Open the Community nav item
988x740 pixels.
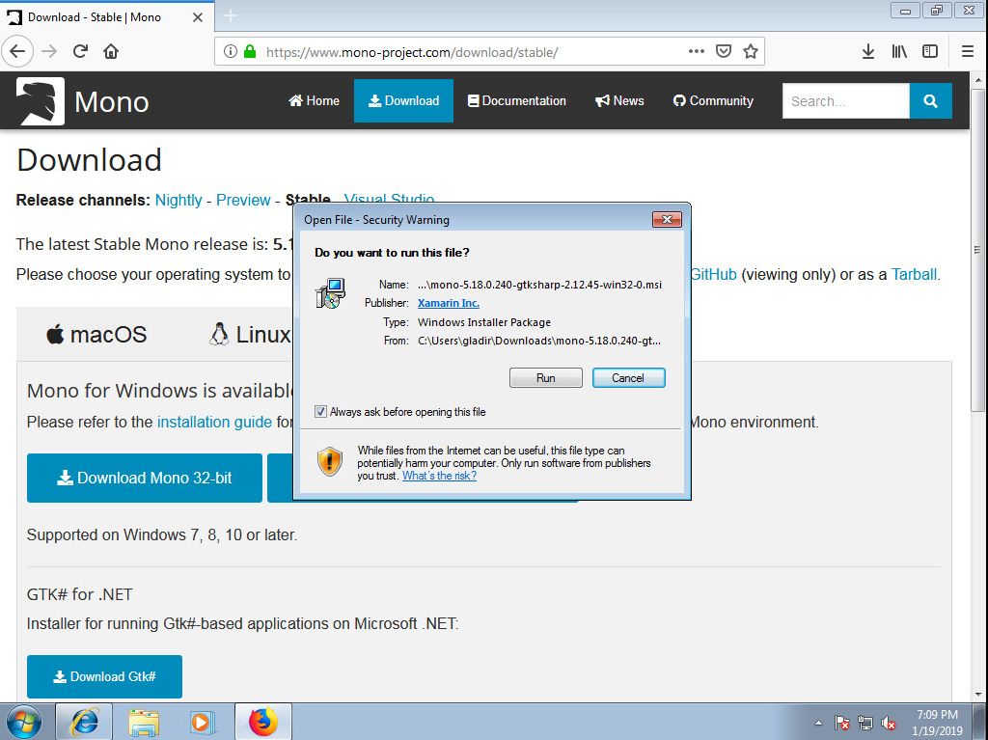713,101
